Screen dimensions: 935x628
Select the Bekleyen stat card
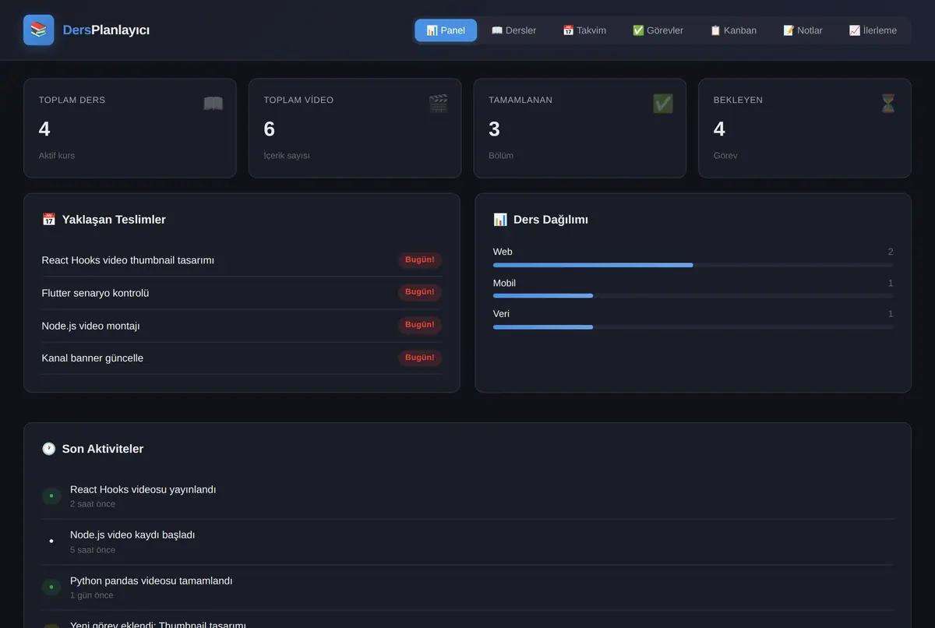805,128
